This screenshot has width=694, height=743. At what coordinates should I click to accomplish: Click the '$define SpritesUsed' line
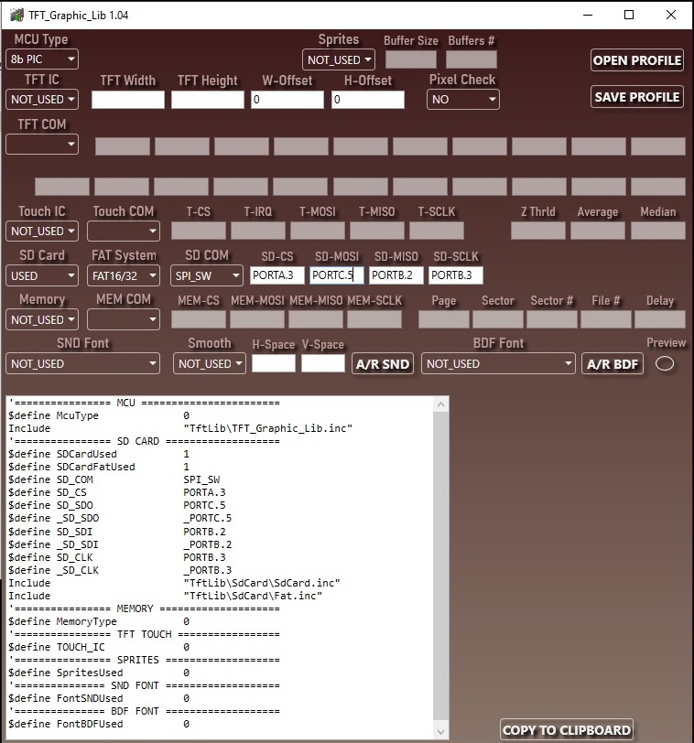(x=99, y=673)
